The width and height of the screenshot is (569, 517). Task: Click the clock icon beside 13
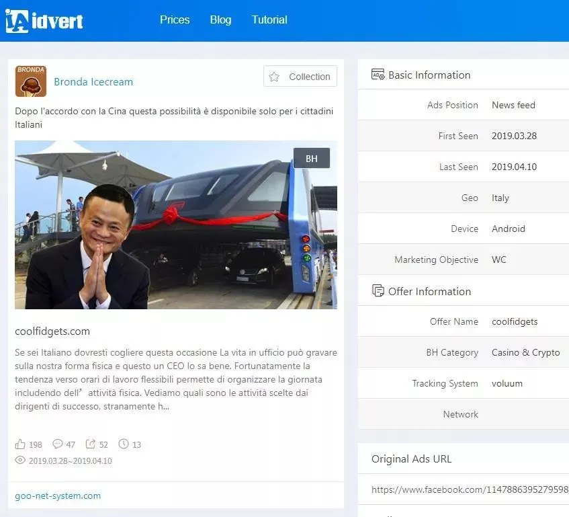point(124,444)
